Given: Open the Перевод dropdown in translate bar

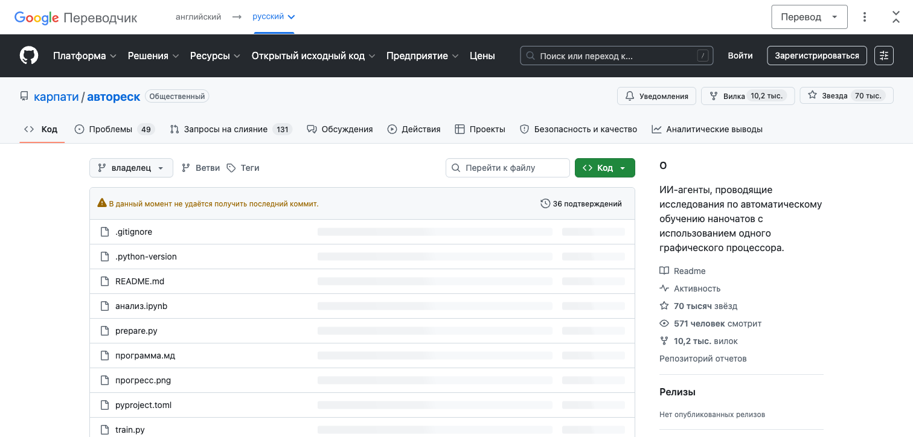Looking at the screenshot, I should pyautogui.click(x=809, y=17).
